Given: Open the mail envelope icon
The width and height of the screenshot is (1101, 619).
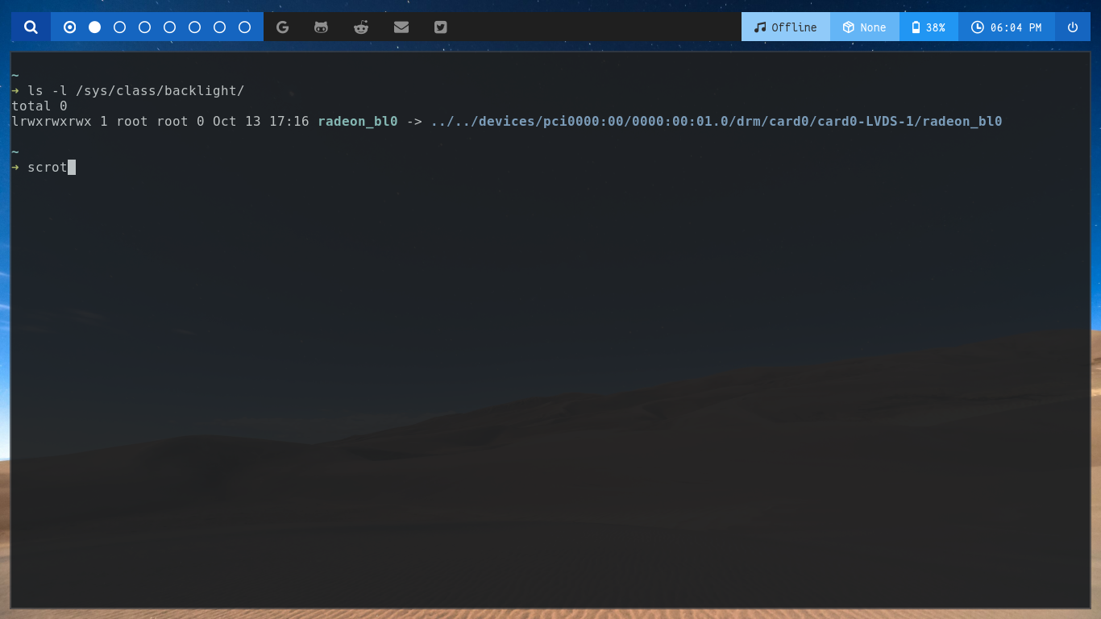Looking at the screenshot, I should tap(401, 27).
